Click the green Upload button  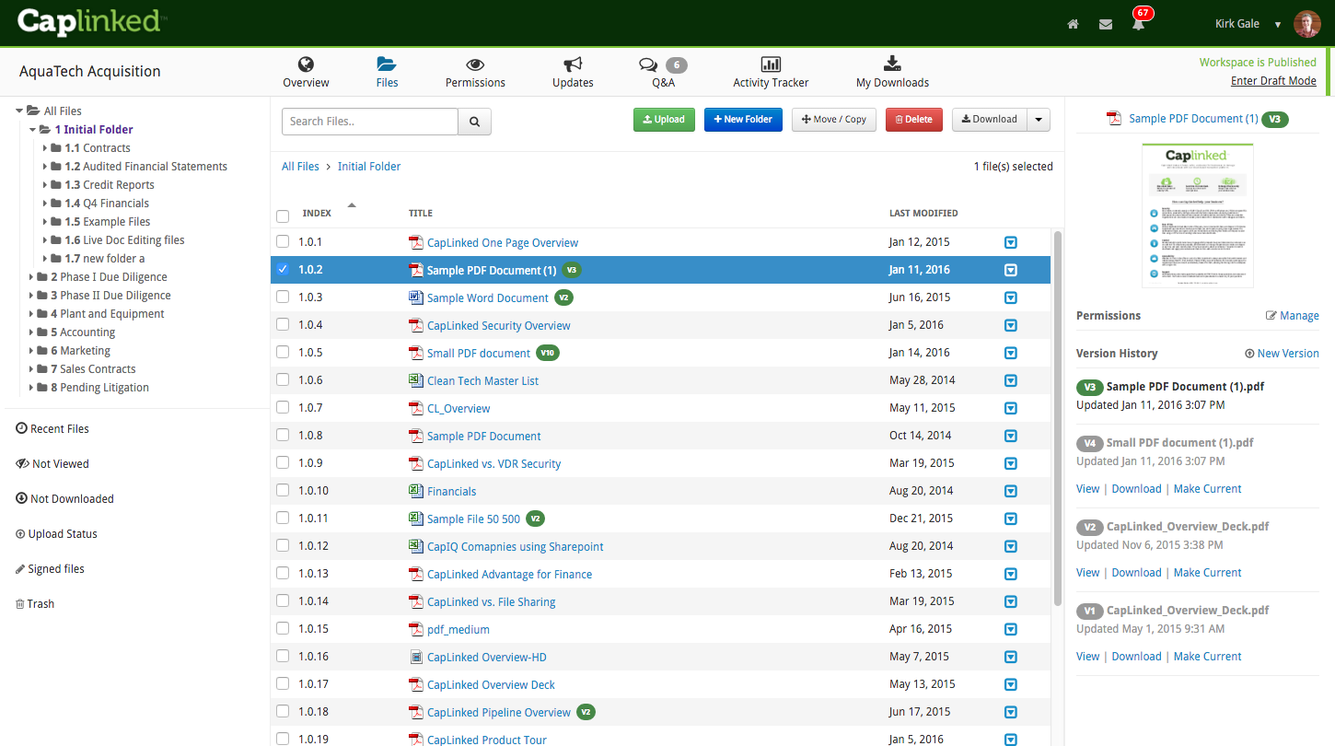(664, 120)
